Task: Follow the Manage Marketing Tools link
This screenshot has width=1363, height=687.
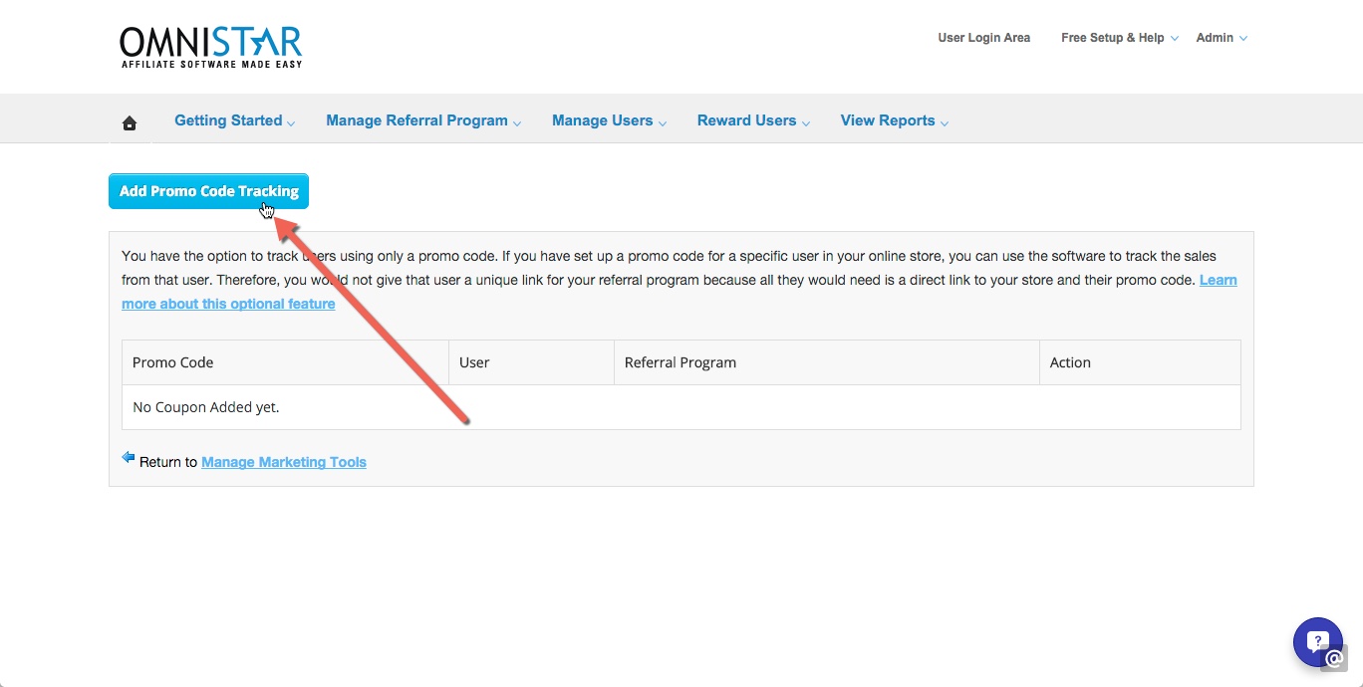Action: [x=284, y=461]
